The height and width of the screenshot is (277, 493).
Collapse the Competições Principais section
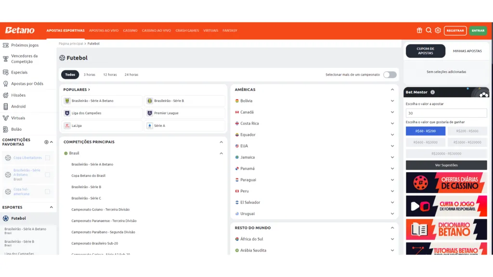tap(221, 142)
